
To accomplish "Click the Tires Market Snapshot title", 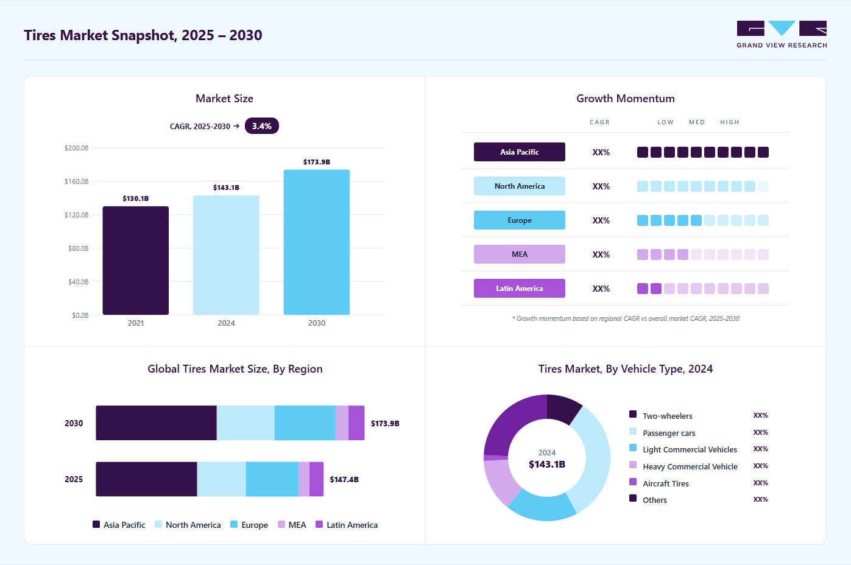I will tap(143, 35).
